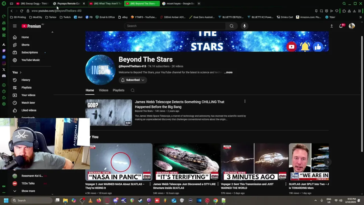The image size is (364, 205).
Task: Switch to the channel Playlists tab
Action: [119, 90]
